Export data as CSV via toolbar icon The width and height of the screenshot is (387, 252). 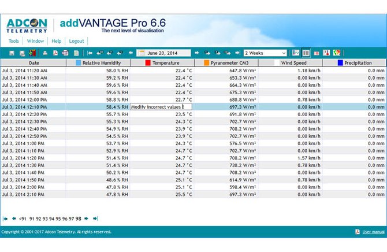[x=65, y=53]
